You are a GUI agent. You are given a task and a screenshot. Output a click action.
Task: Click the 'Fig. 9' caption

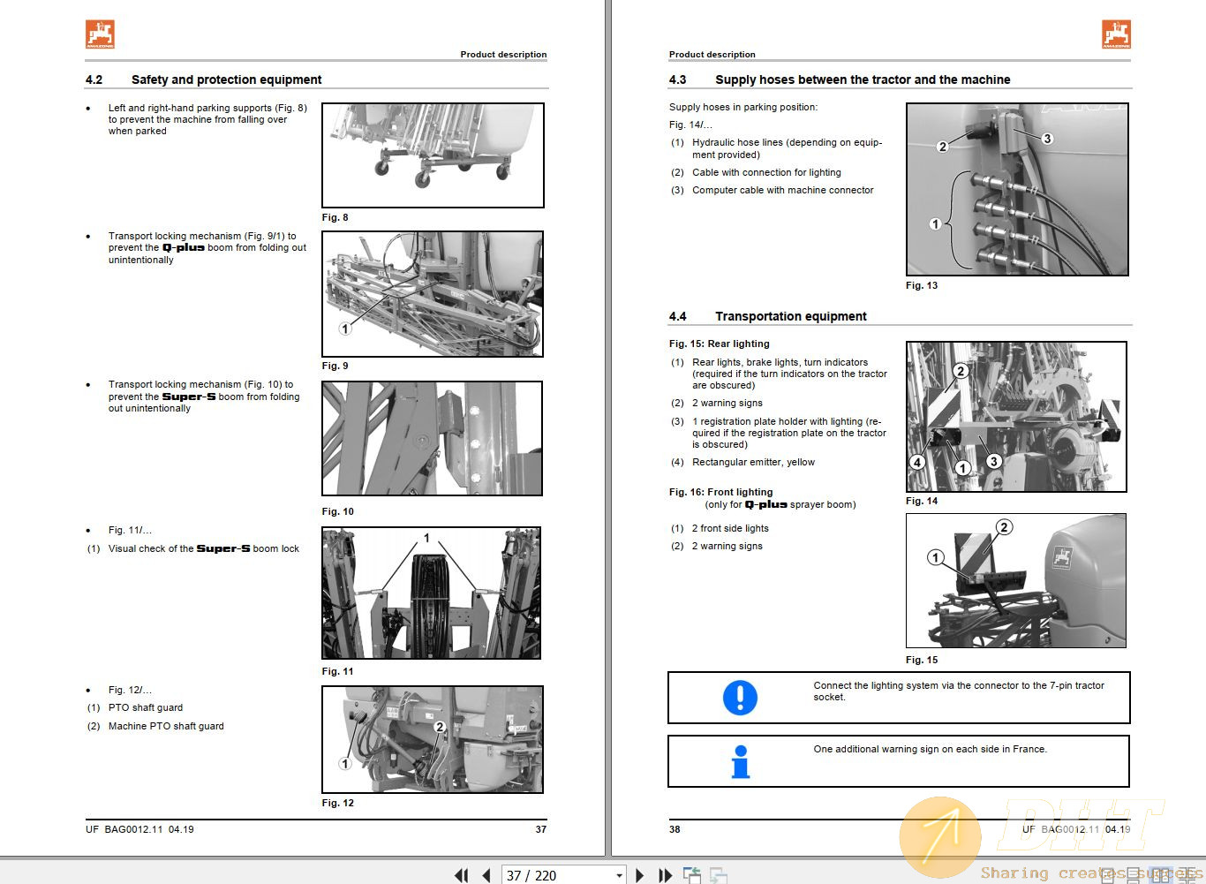335,366
